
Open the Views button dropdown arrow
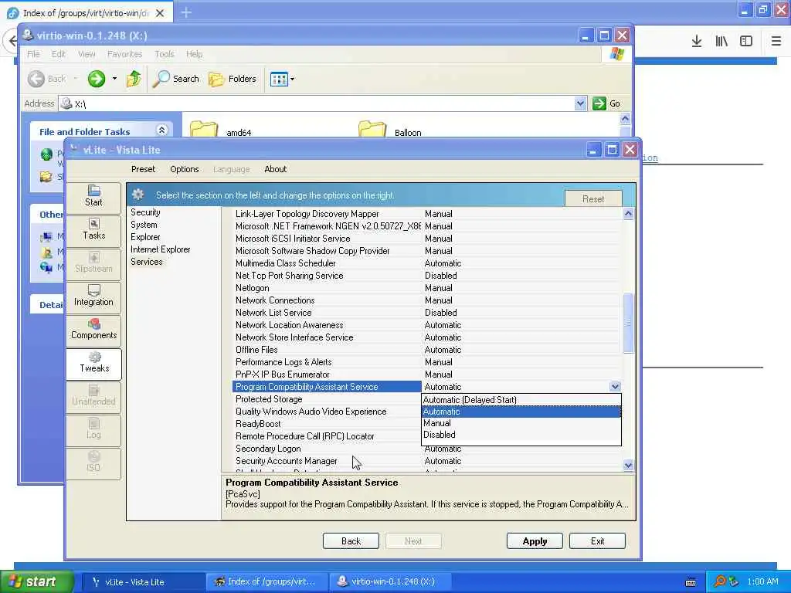point(293,80)
